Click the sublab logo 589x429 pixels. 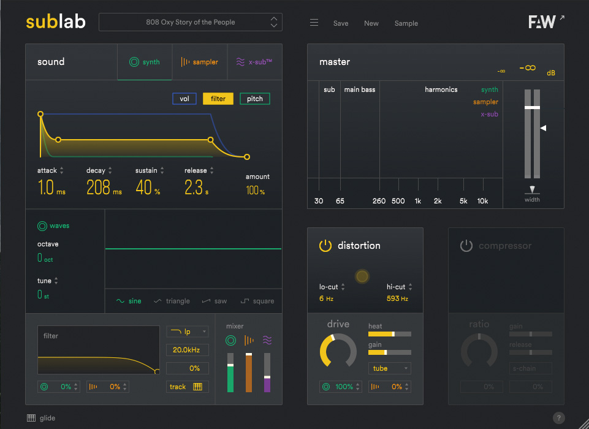coord(56,22)
